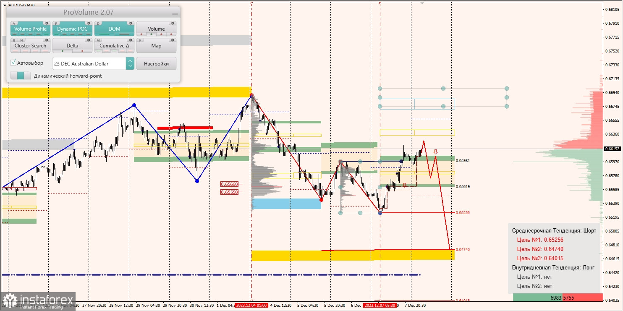
Task: Toggle the Cumulative Δ module
Action: point(114,46)
